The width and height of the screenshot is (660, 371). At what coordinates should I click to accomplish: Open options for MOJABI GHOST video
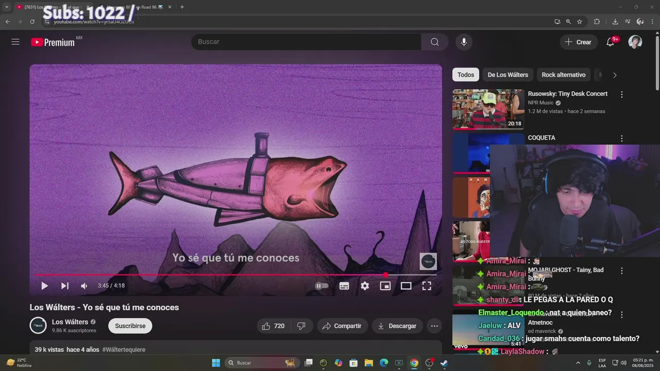coord(622,271)
